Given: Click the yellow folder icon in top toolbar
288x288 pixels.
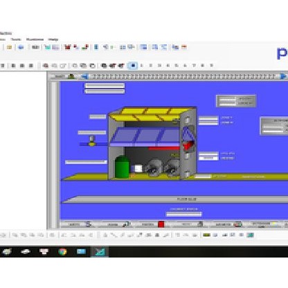Looking at the screenshot, I should pyautogui.click(x=9, y=47).
